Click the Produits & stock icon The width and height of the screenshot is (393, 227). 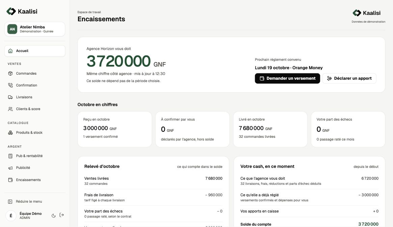(10, 132)
